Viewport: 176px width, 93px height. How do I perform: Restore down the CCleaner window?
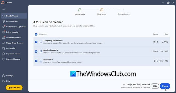coord(168,3)
